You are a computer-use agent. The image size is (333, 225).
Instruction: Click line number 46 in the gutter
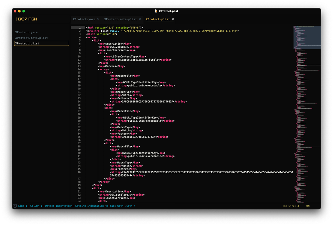(x=79, y=172)
